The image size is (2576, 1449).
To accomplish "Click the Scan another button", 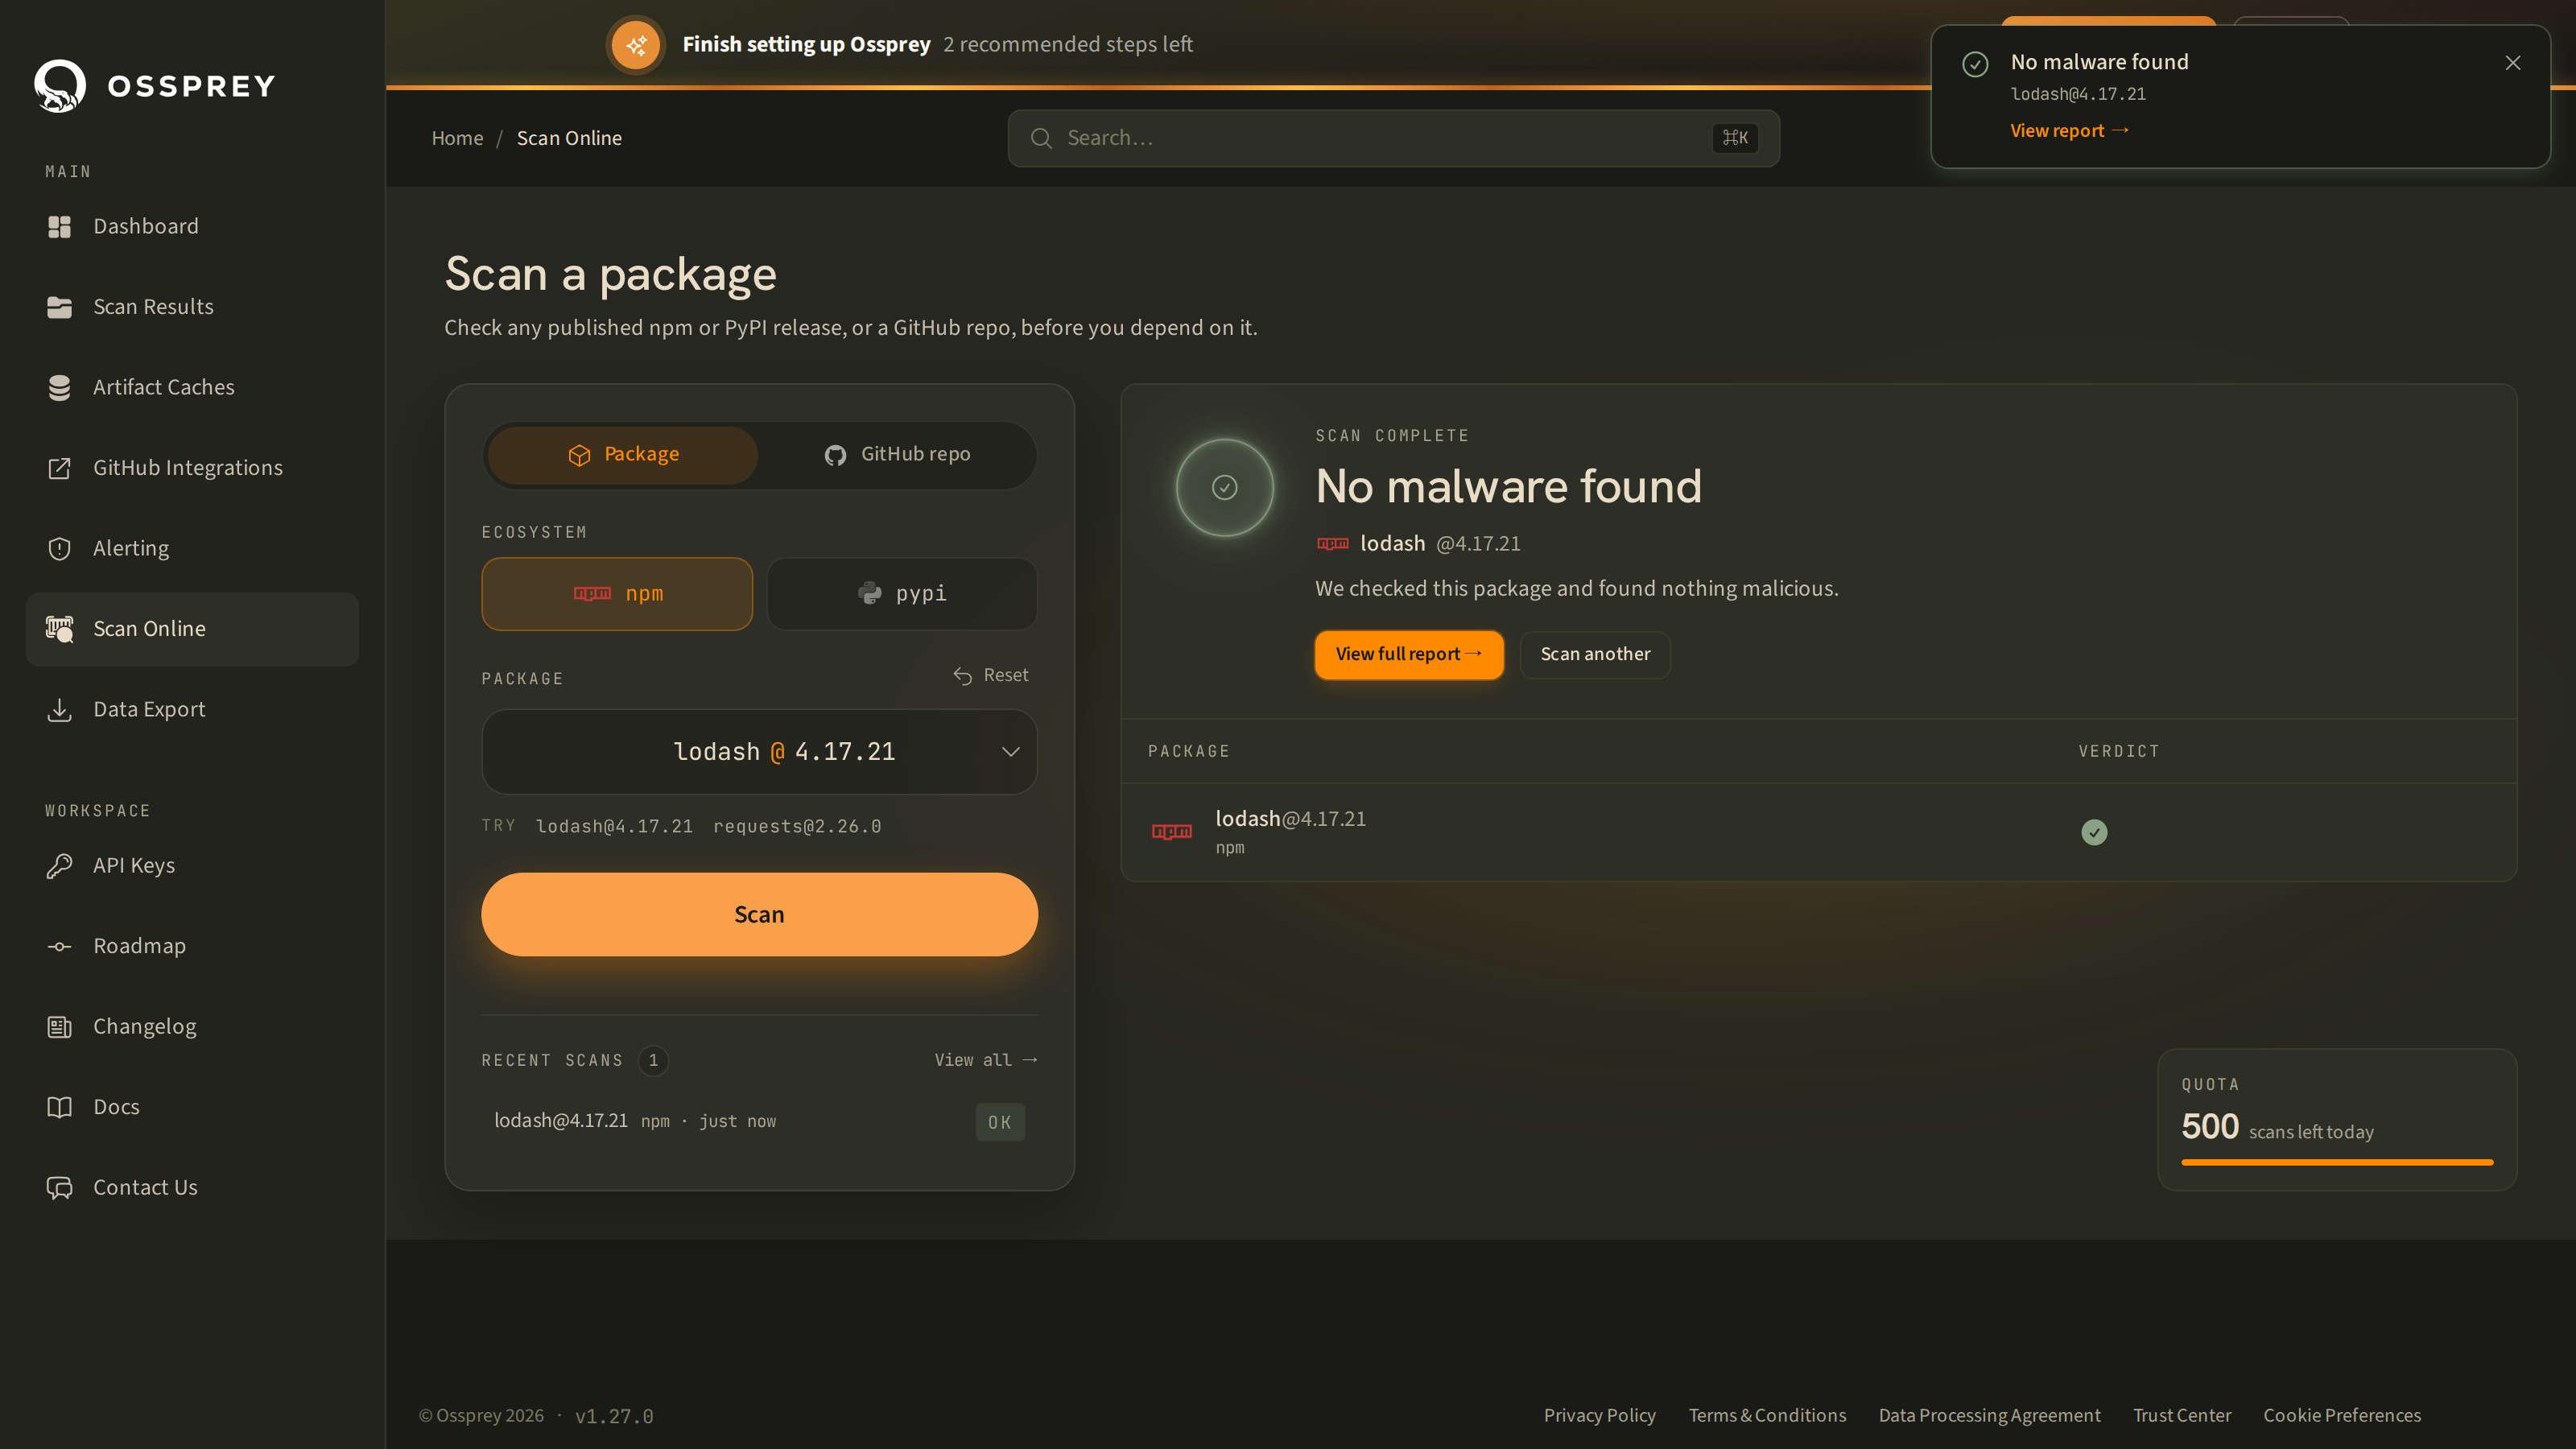I will click(x=1595, y=655).
